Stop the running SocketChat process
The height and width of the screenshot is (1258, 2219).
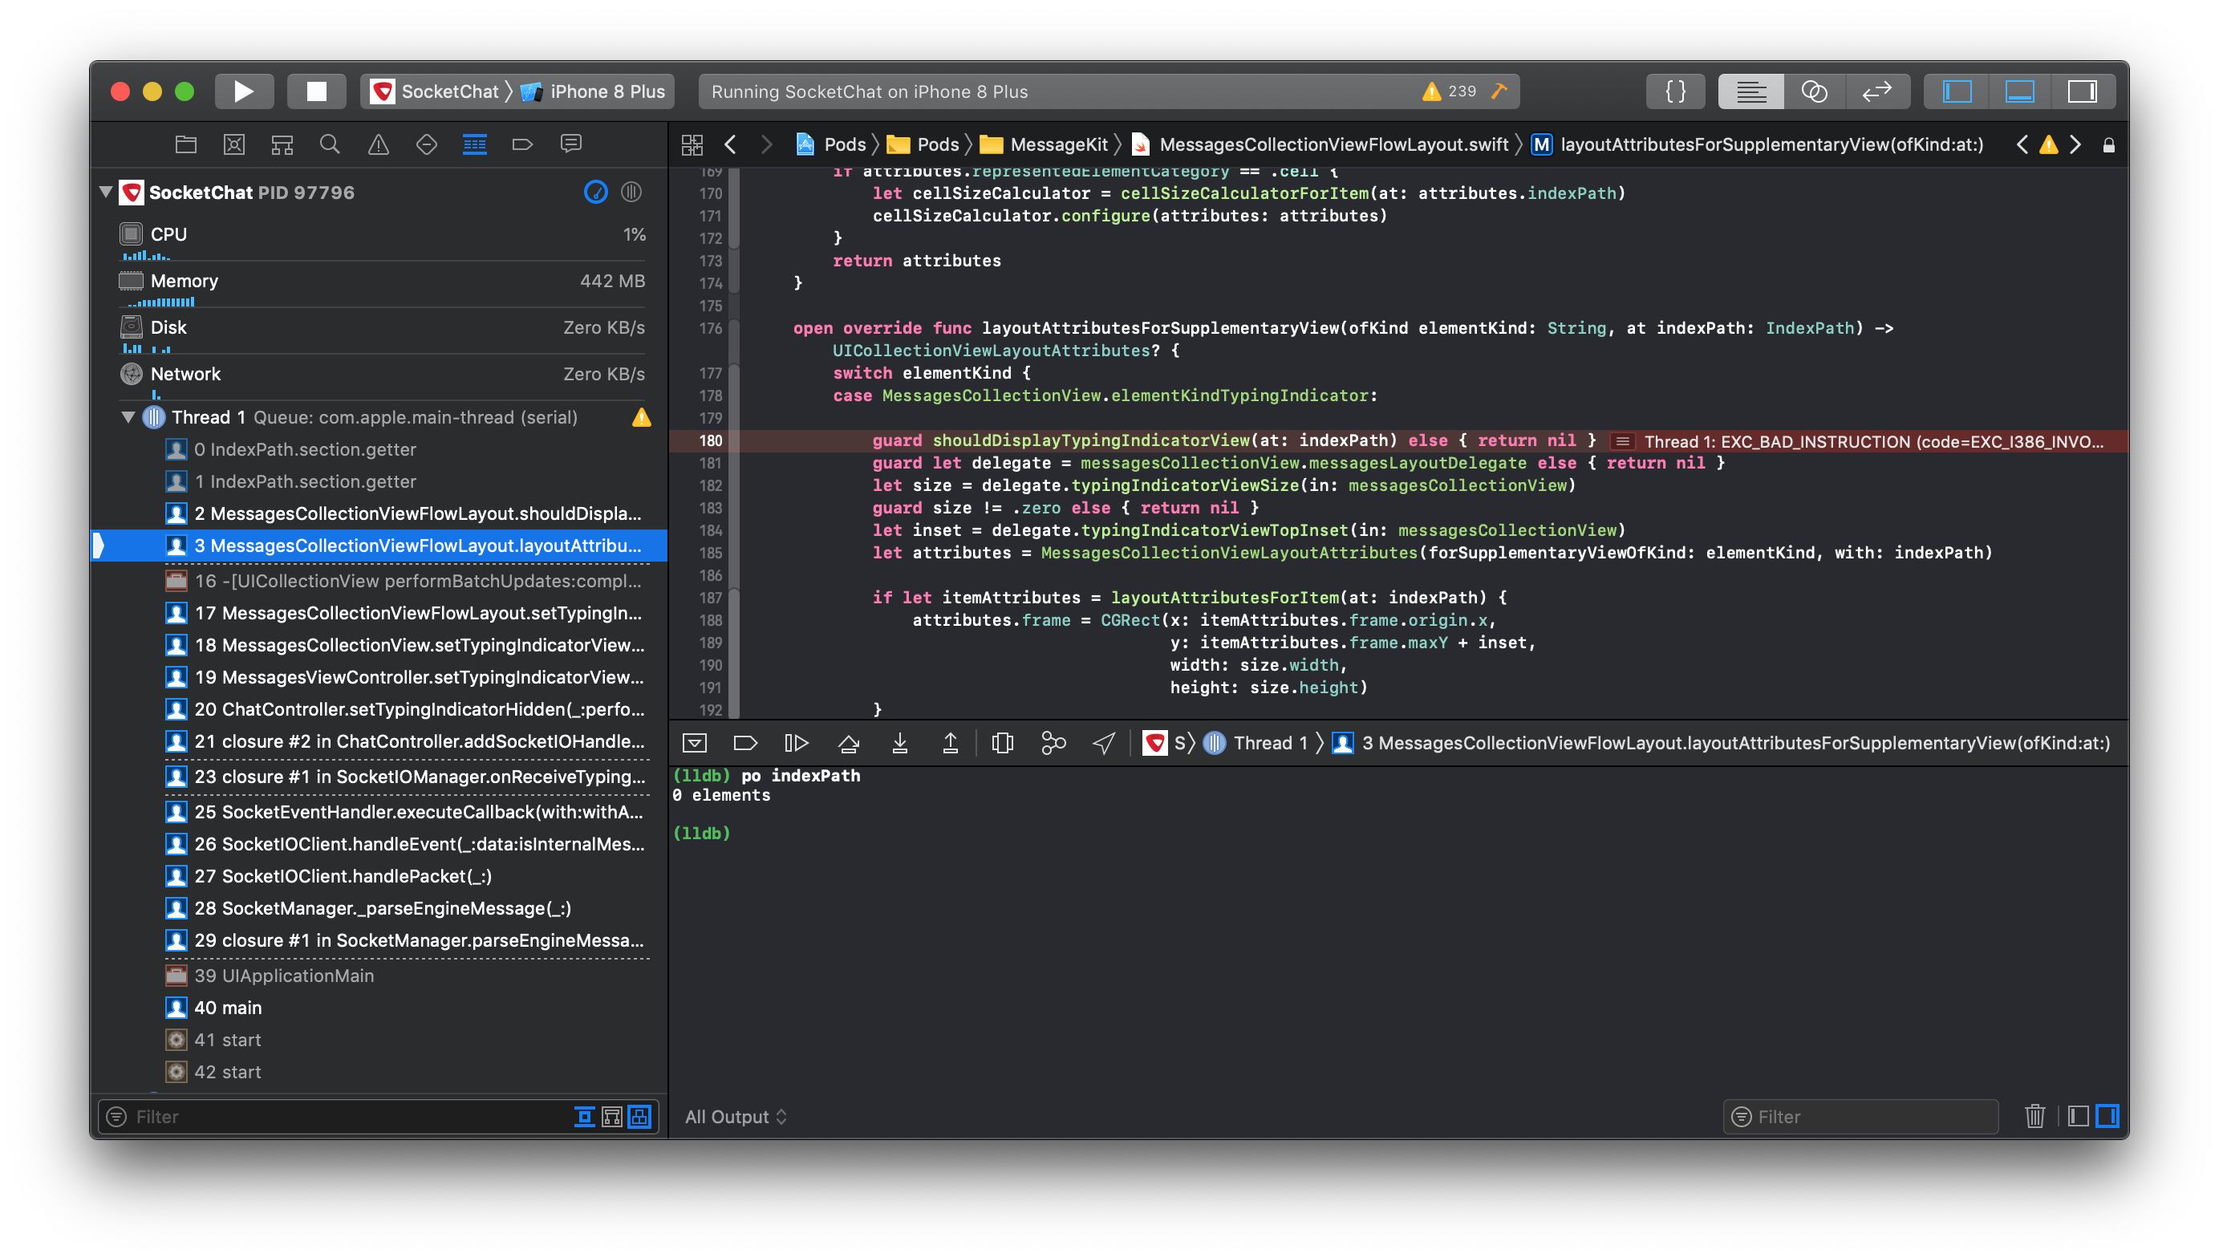click(316, 91)
